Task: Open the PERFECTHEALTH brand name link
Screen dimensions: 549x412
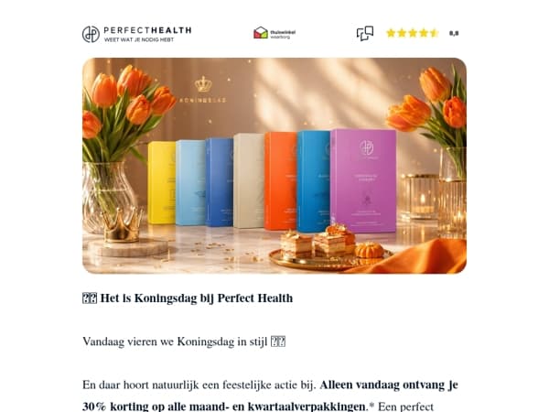Action: pos(147,30)
